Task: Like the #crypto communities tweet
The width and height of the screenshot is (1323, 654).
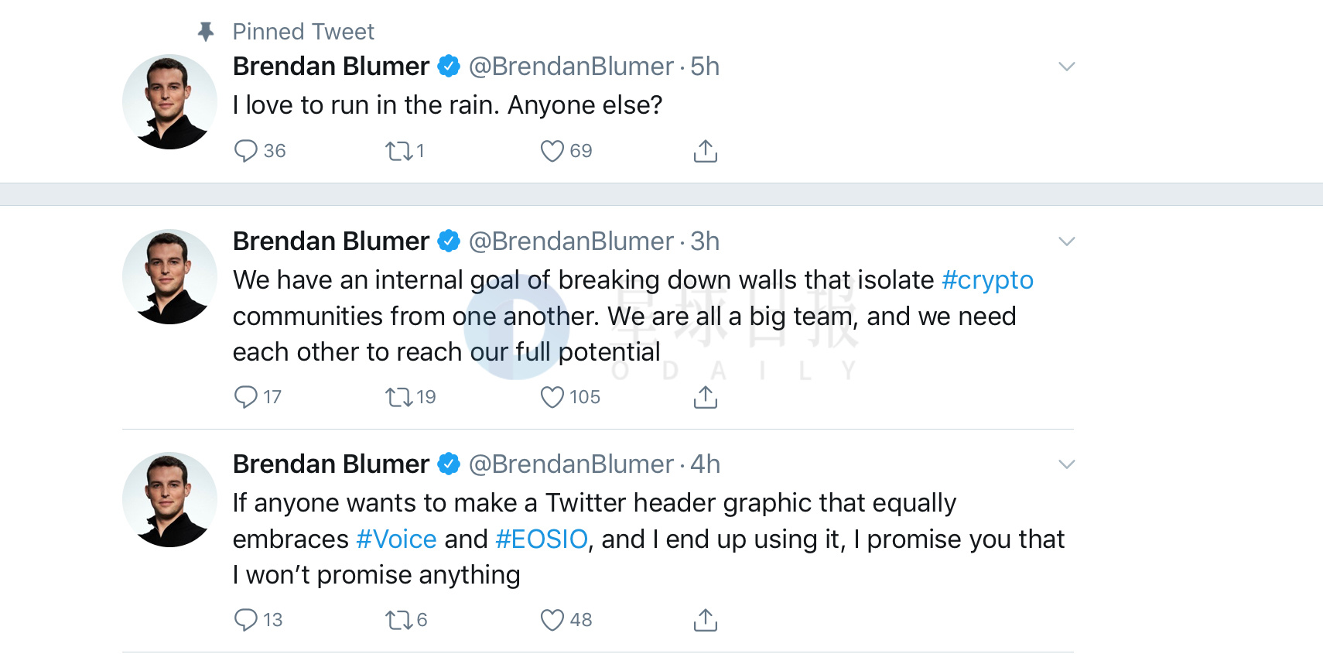Action: pyautogui.click(x=552, y=397)
